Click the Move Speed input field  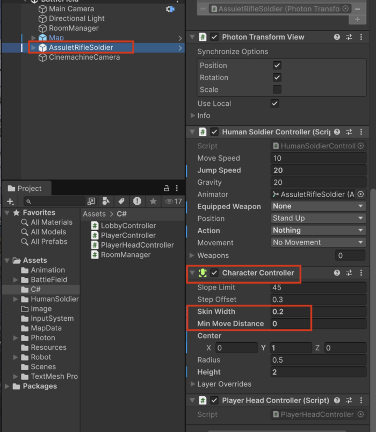[x=318, y=158]
